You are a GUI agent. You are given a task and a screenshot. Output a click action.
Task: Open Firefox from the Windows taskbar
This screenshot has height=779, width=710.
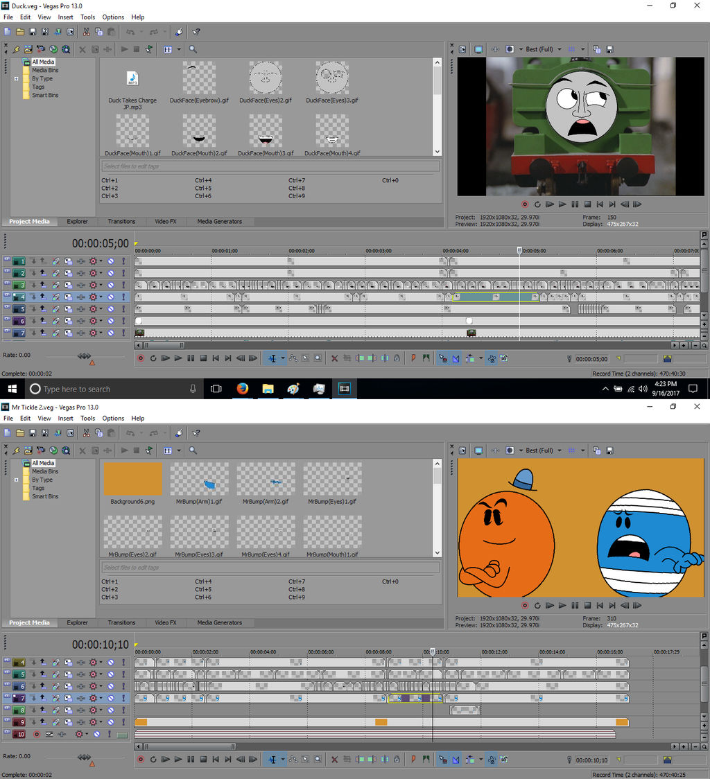pyautogui.click(x=242, y=389)
